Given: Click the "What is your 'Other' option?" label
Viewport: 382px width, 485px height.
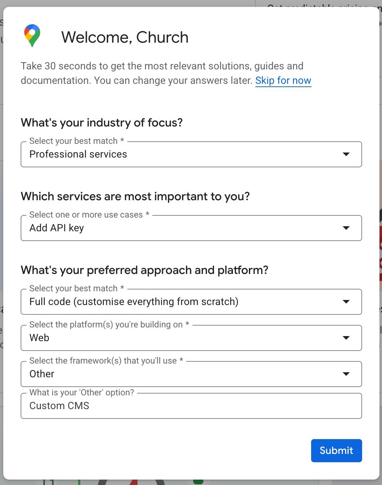Looking at the screenshot, I should pos(82,392).
